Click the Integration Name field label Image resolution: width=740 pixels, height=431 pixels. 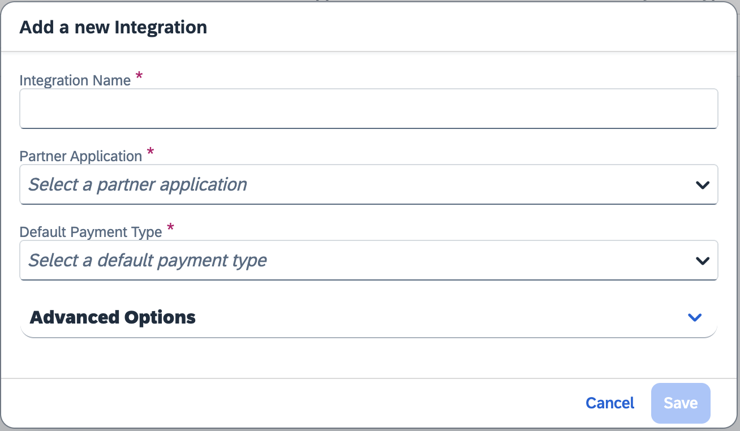pos(75,81)
